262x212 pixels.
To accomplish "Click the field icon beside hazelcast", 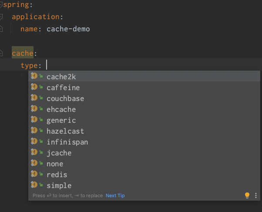I will point(34,131).
